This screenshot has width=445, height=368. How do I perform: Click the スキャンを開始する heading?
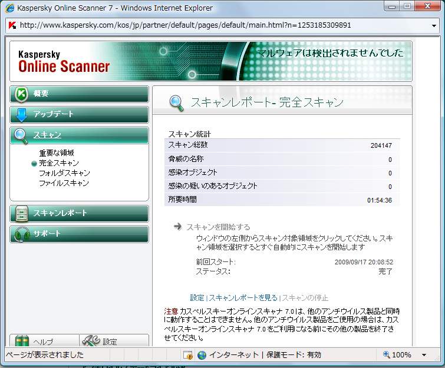point(218,227)
